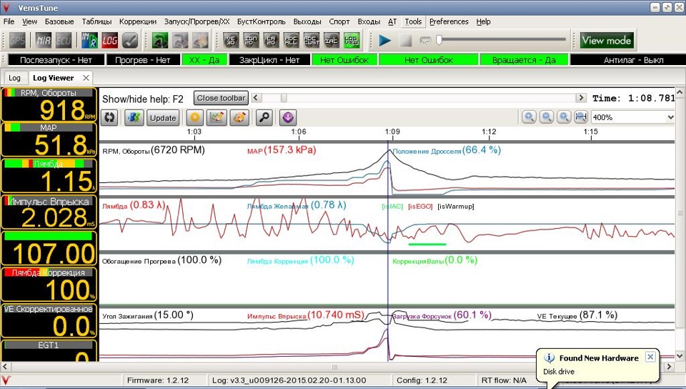Click the green recycle-arrows icon
This screenshot has height=389, width=686.
(160, 41)
